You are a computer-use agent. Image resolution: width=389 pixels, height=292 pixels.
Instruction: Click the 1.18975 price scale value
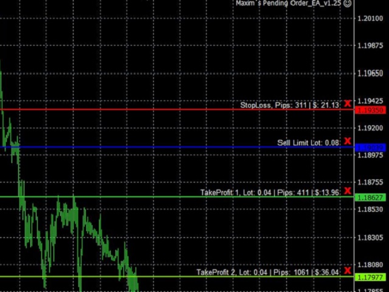(370, 155)
